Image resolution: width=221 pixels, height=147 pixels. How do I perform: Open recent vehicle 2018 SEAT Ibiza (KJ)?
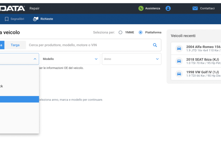(x=196, y=61)
